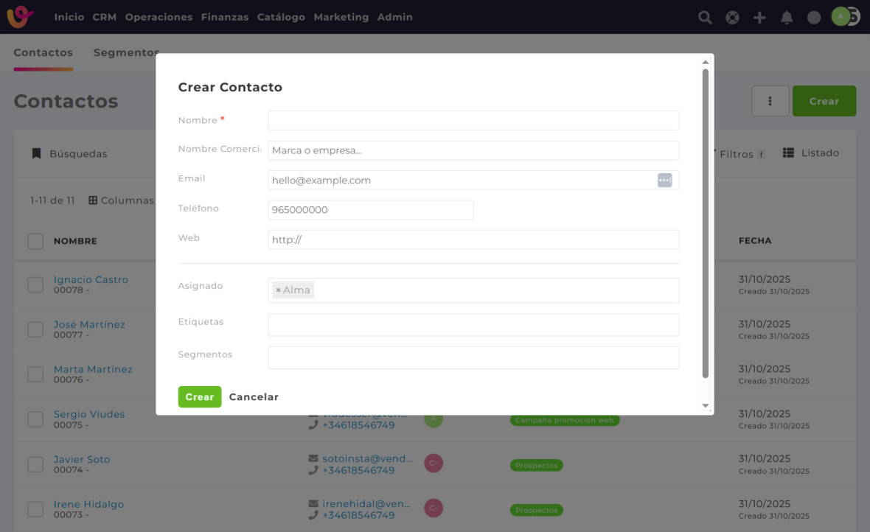Screen dimensions: 870x532
Task: Expand the Segmentos selection field
Action: (473, 357)
